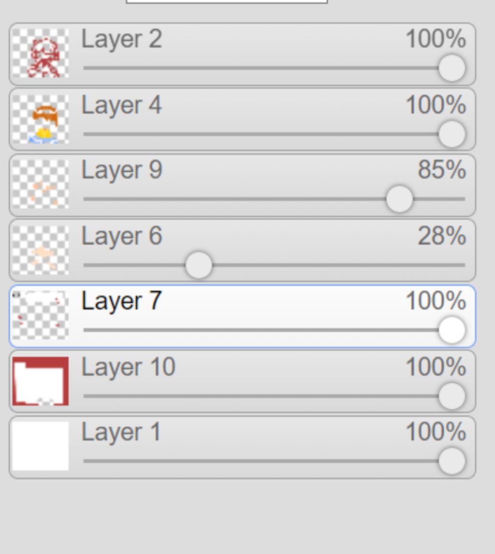
Task: Click the Layer 9 opacity handle at 85%
Action: [x=399, y=199]
